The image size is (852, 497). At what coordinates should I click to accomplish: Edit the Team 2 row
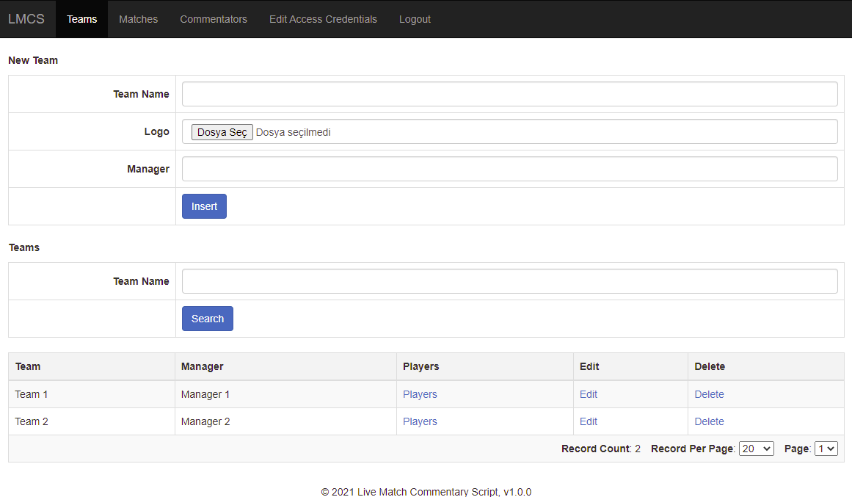click(589, 421)
